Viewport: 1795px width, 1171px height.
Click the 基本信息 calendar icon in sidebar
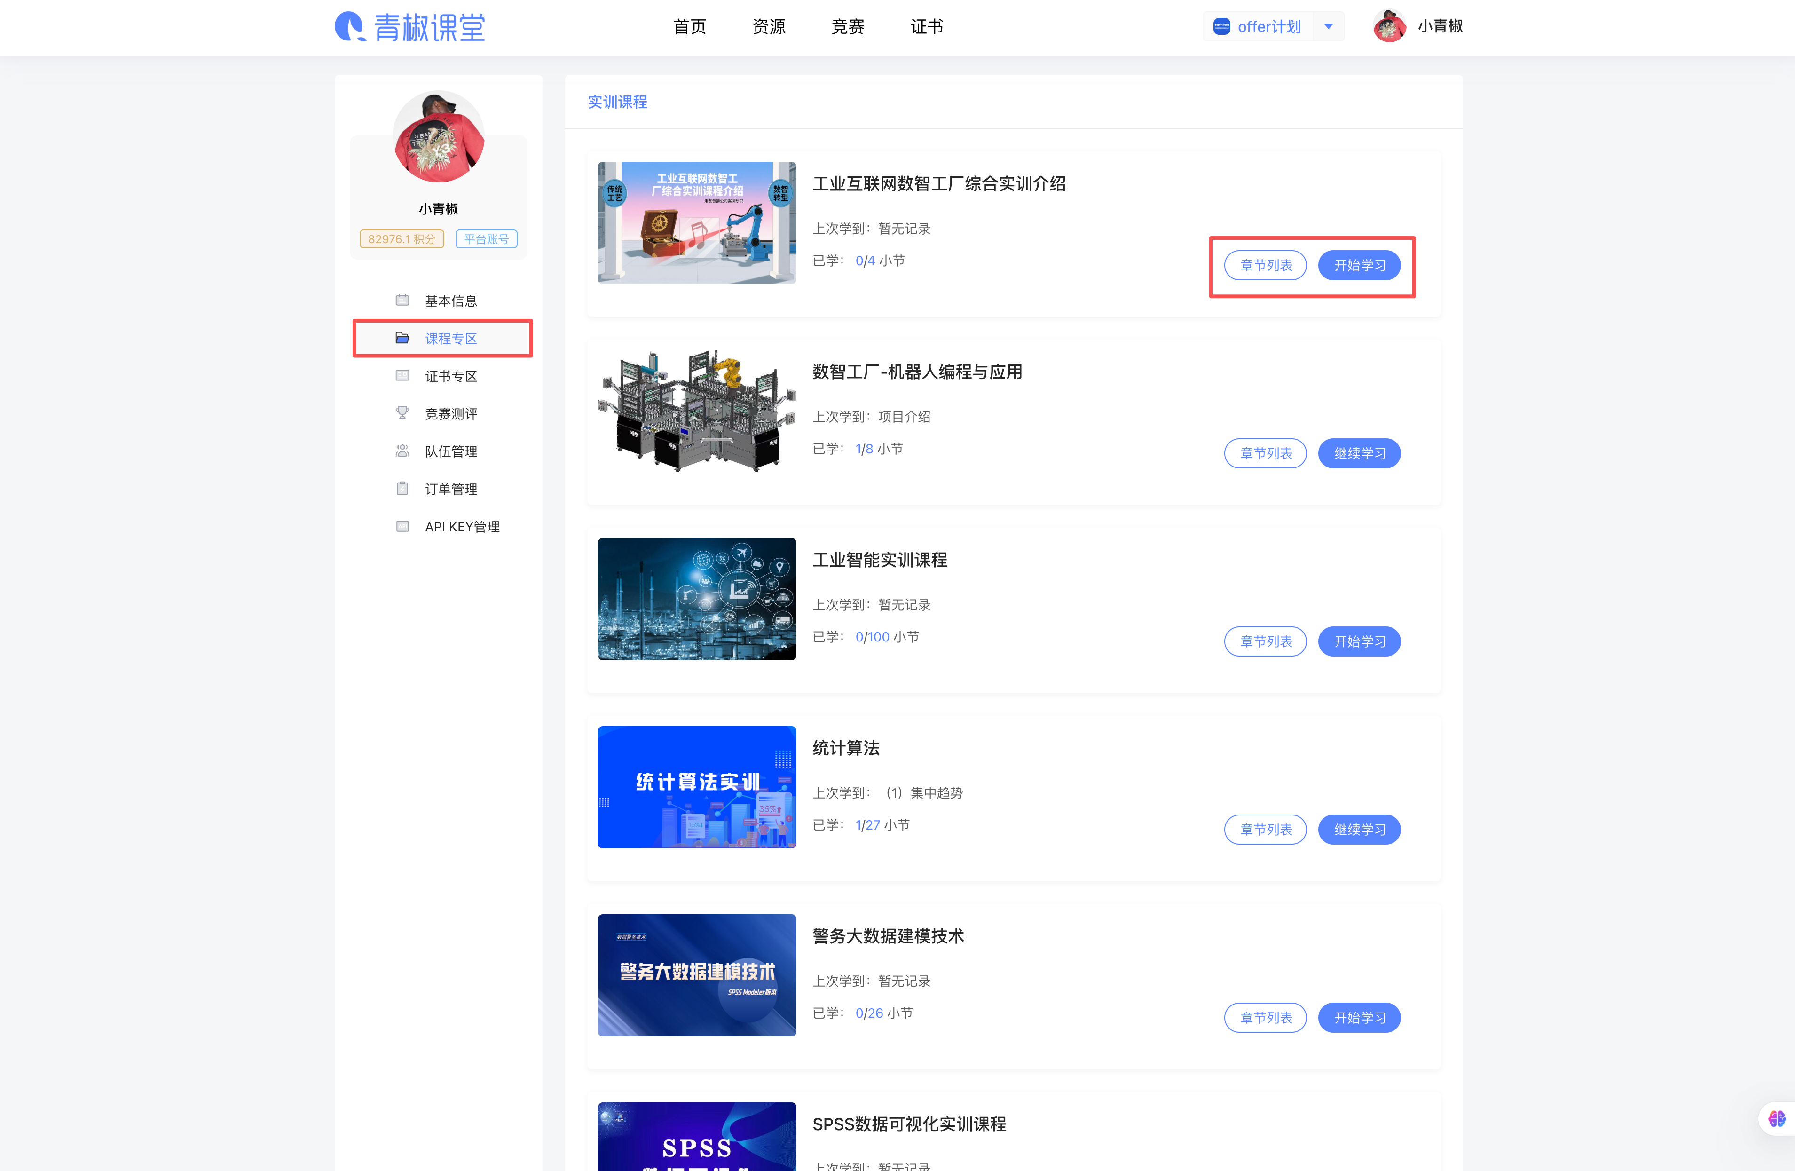pos(402,301)
